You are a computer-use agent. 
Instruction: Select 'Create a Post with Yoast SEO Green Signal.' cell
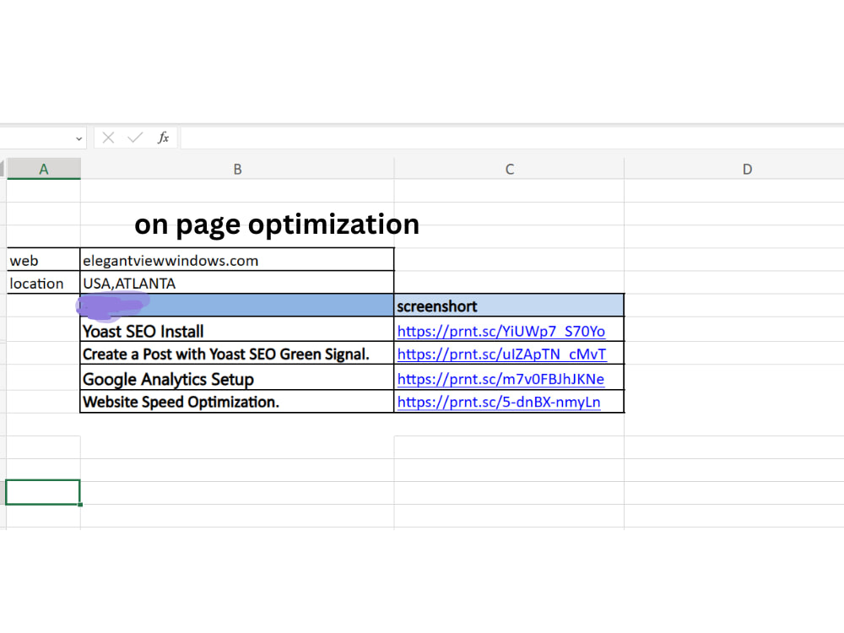click(237, 354)
